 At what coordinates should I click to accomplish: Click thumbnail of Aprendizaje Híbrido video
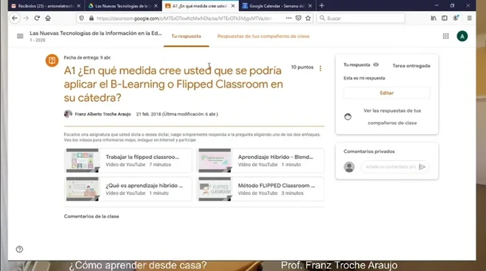[x=215, y=161]
